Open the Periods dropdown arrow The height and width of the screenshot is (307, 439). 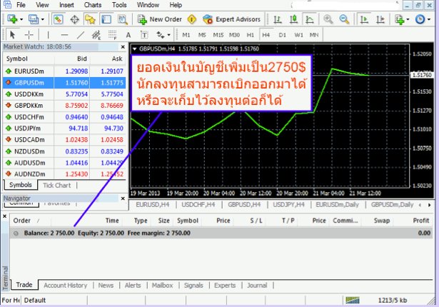(429, 19)
